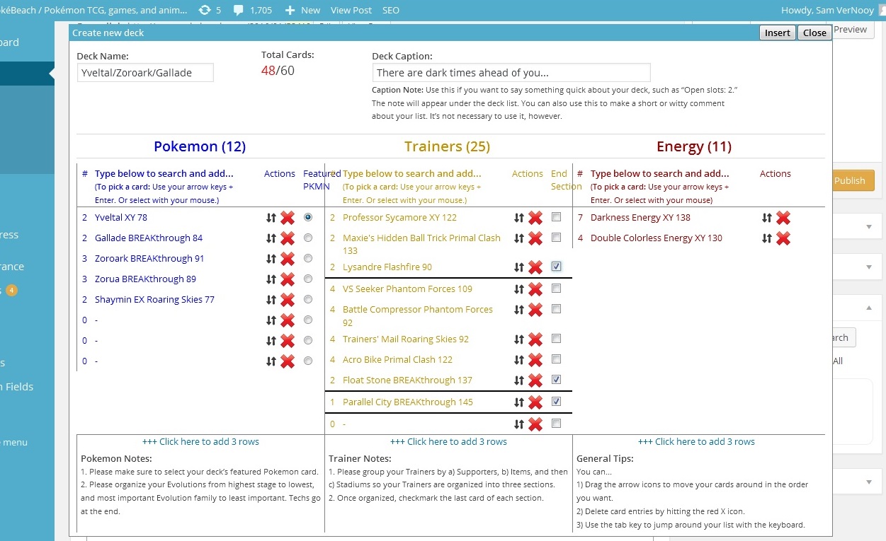Remove Double Colorless Energy XY 130
This screenshot has height=541, width=886.
click(783, 238)
